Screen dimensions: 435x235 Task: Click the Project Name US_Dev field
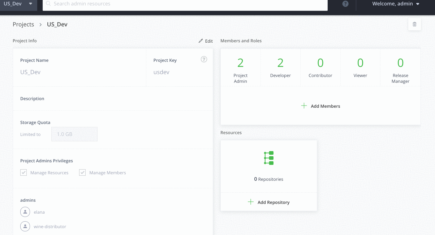click(x=30, y=72)
